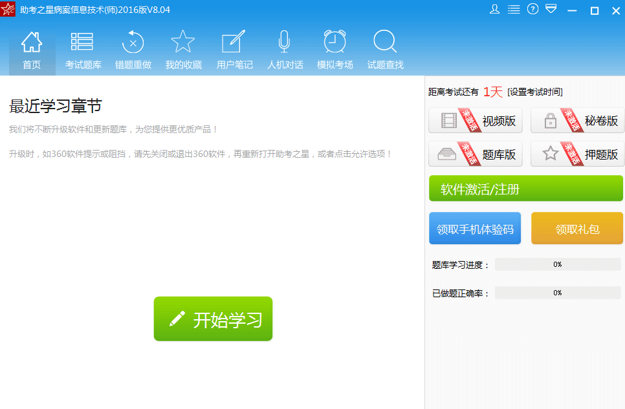Open 试题查找 question search

[385, 50]
